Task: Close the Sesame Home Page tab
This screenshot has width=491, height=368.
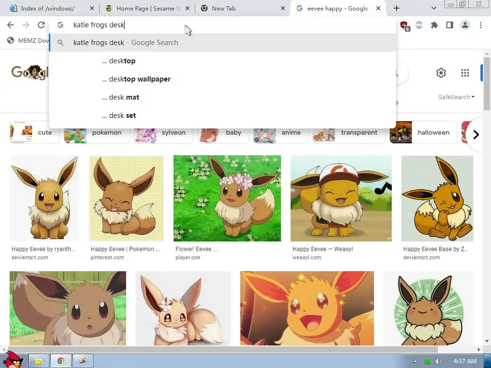Action: [187, 9]
